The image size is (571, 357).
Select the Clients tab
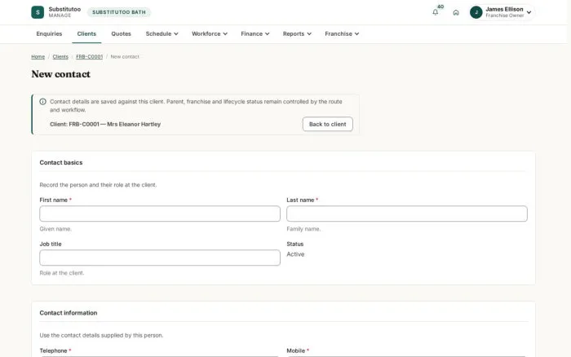(86, 34)
